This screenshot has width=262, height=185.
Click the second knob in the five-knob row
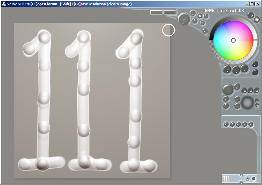point(232,124)
